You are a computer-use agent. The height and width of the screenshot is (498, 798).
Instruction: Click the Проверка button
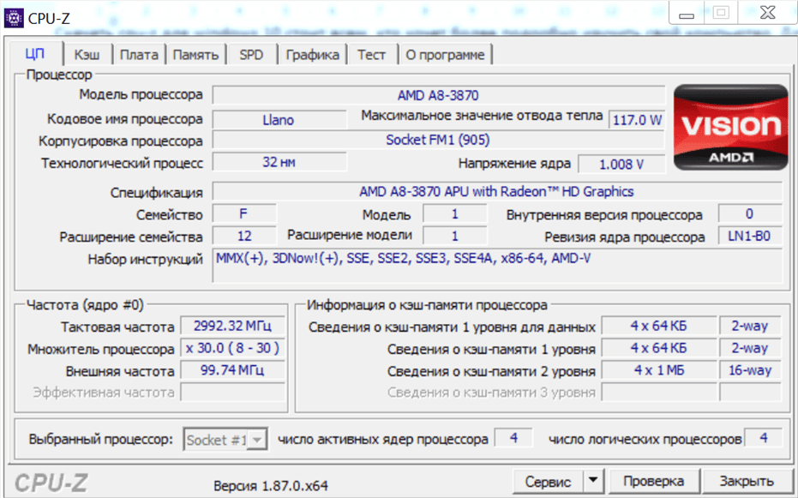[x=653, y=481]
